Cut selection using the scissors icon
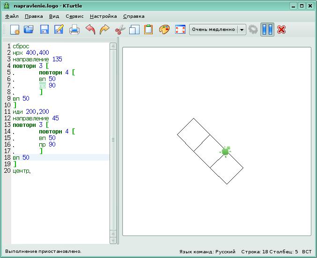 coord(120,29)
